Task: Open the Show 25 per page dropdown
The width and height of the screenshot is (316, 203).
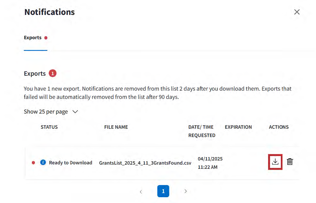Action: tap(46, 112)
